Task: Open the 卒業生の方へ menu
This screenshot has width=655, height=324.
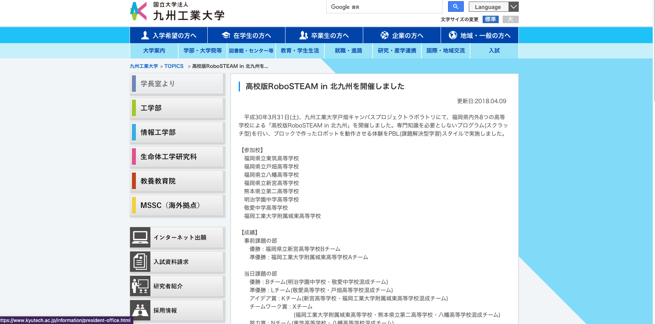Action: 324,35
